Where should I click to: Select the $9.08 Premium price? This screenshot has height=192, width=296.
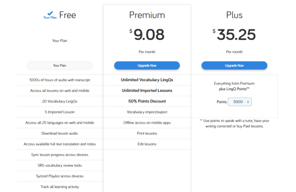coord(147,35)
